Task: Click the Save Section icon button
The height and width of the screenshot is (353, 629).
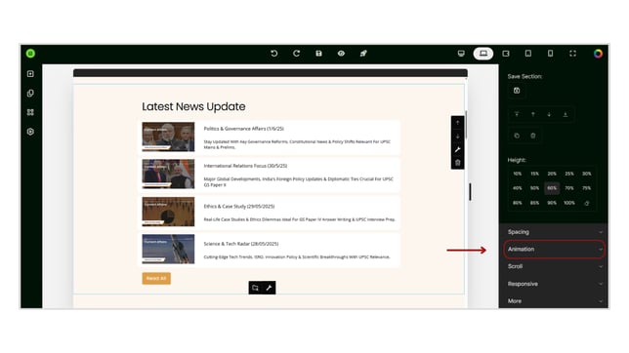Action: tap(517, 91)
